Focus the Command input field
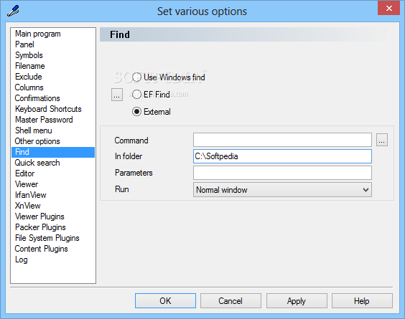This screenshot has width=405, height=319. coord(282,140)
